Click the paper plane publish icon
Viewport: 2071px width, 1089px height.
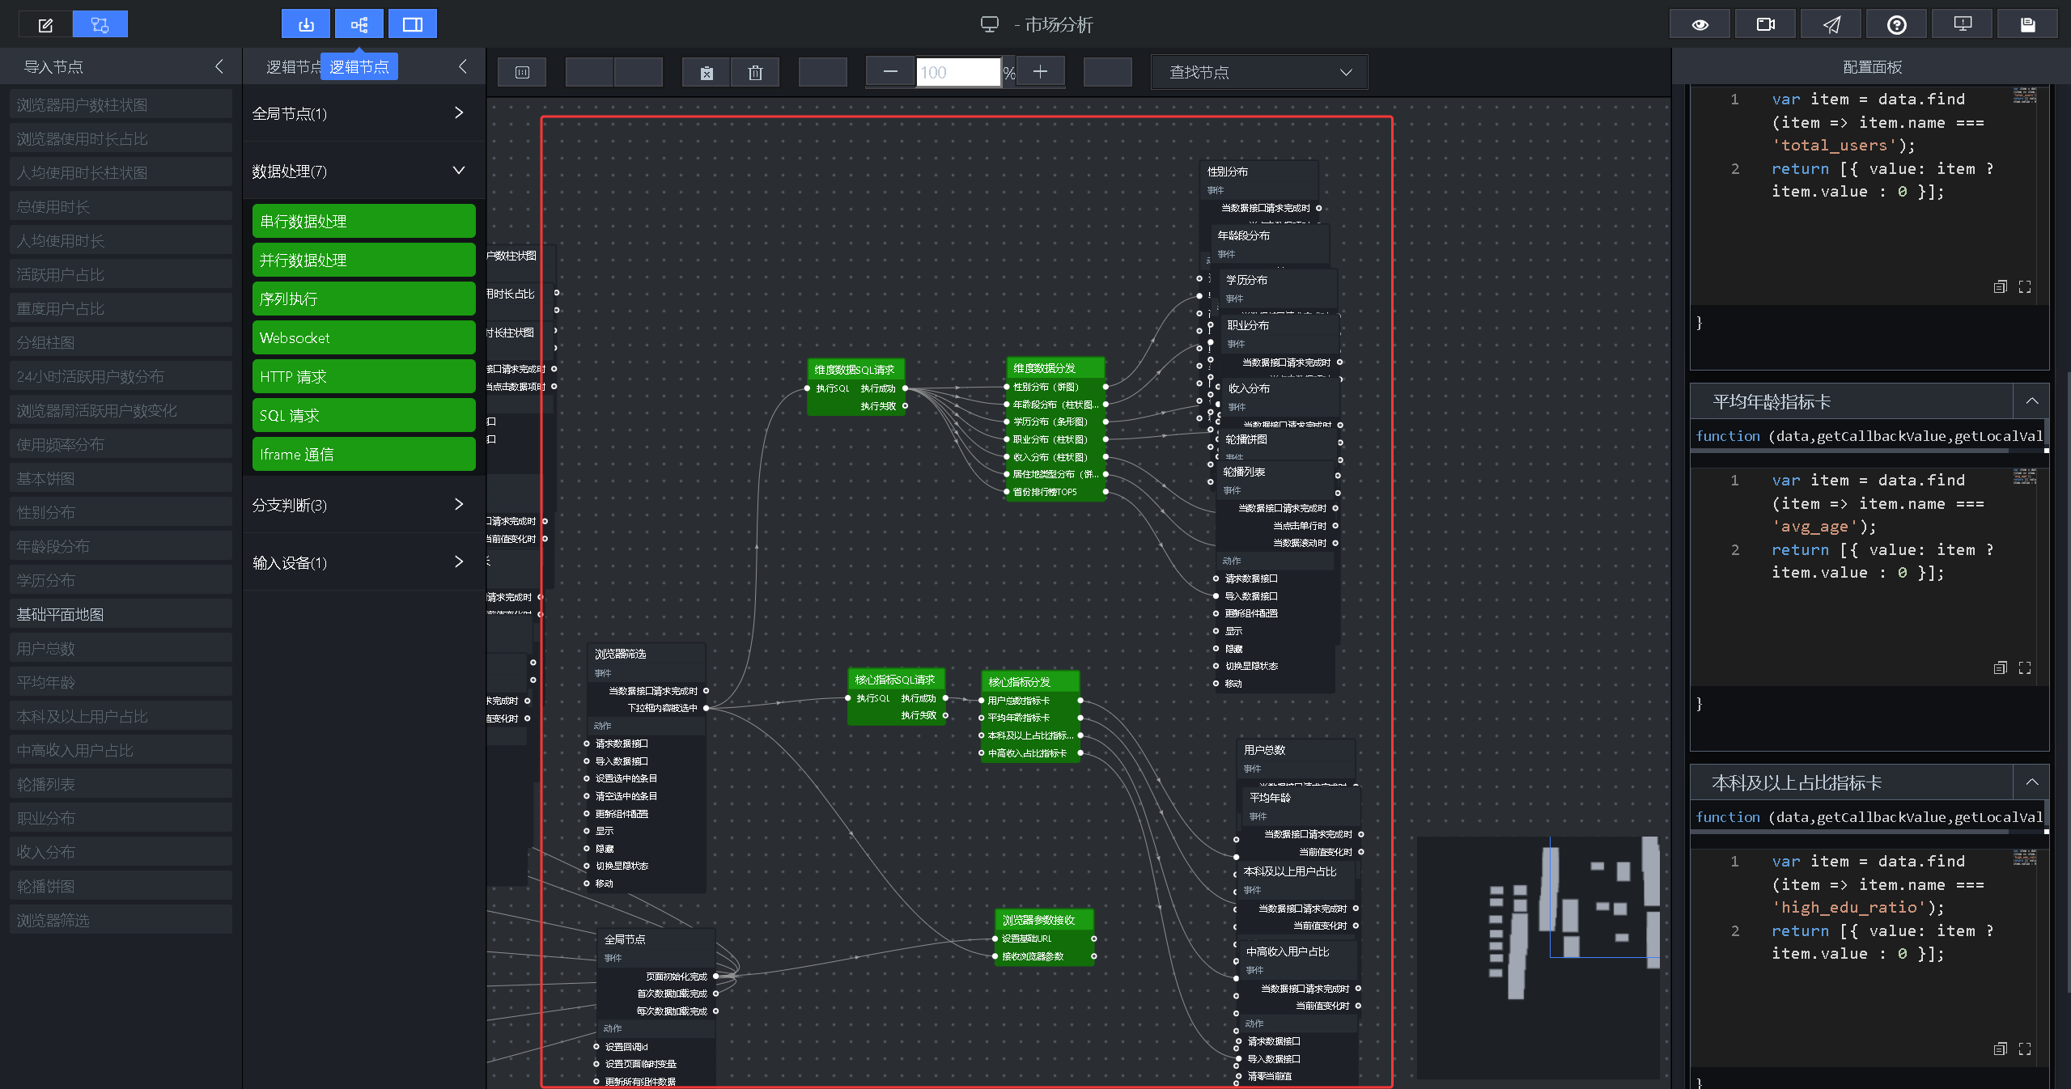tap(1831, 24)
